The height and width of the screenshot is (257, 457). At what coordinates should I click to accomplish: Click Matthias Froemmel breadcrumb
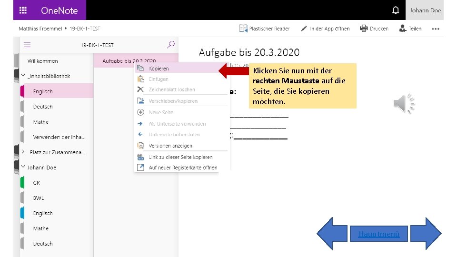tap(40, 29)
